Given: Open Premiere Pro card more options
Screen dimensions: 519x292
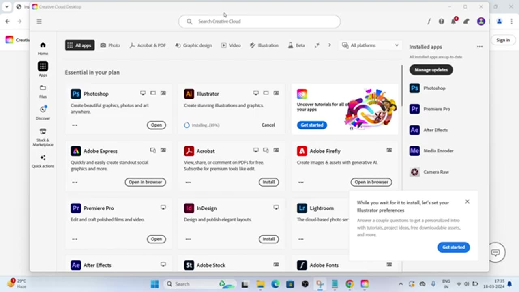Looking at the screenshot, I should 75,239.
